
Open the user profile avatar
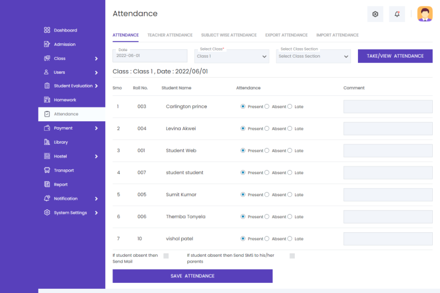(x=425, y=14)
